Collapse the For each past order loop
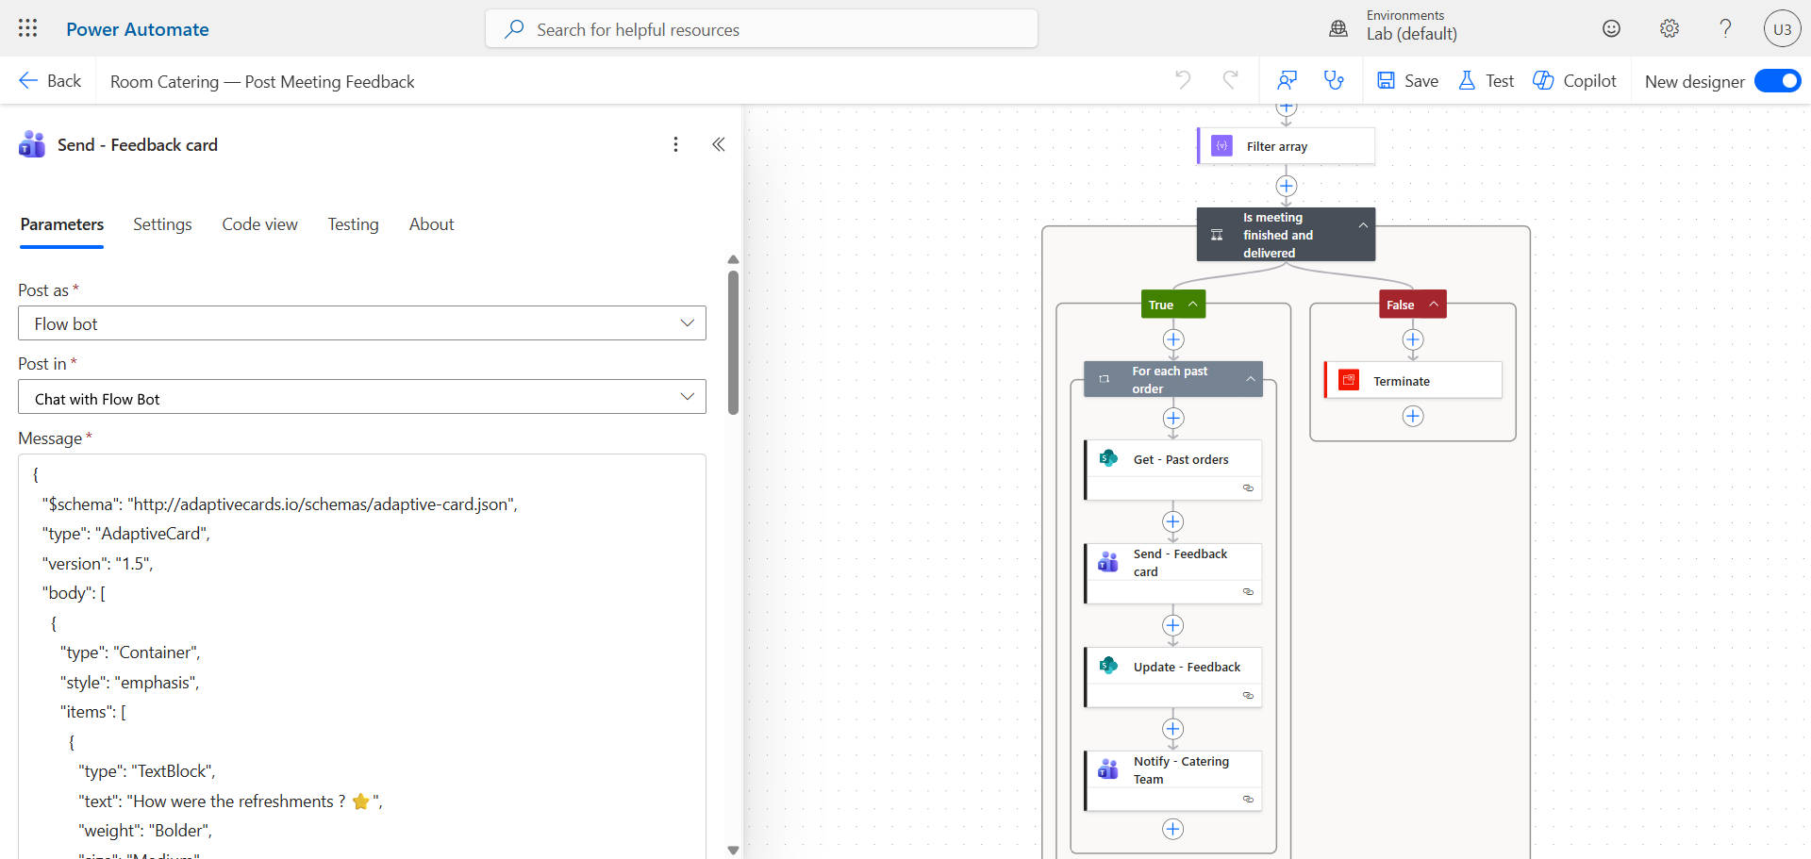The width and height of the screenshot is (1811, 859). (1251, 379)
